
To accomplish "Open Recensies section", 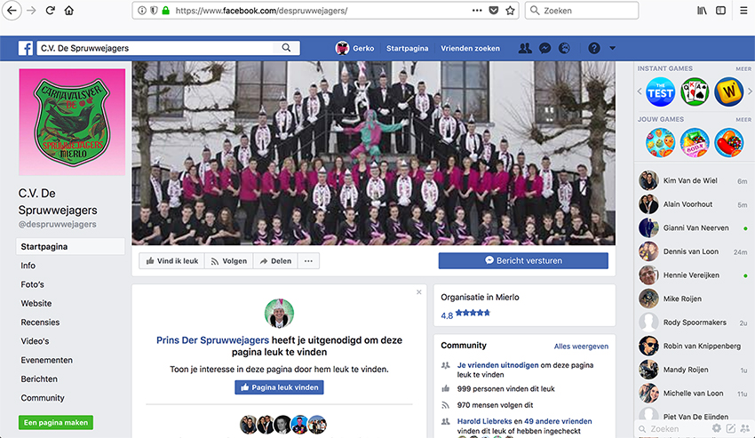I will click(x=41, y=322).
